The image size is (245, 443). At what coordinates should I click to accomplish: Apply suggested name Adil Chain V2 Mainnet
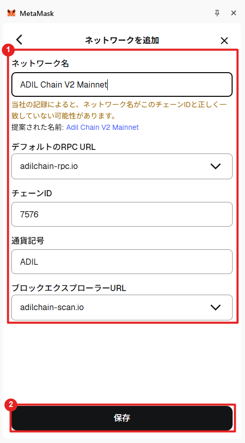point(103,127)
